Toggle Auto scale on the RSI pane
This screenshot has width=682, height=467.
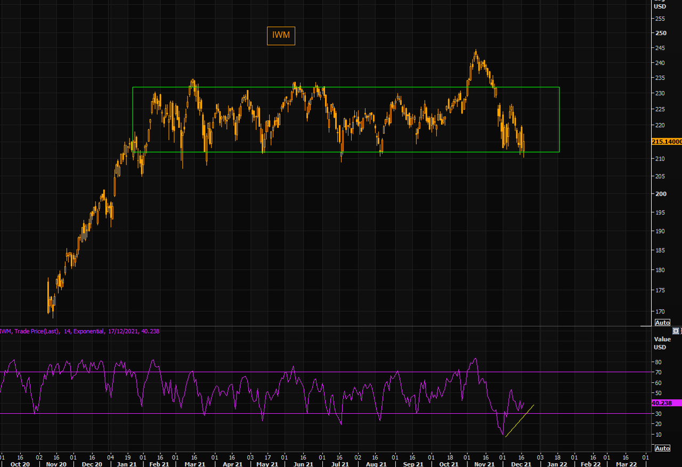click(662, 448)
